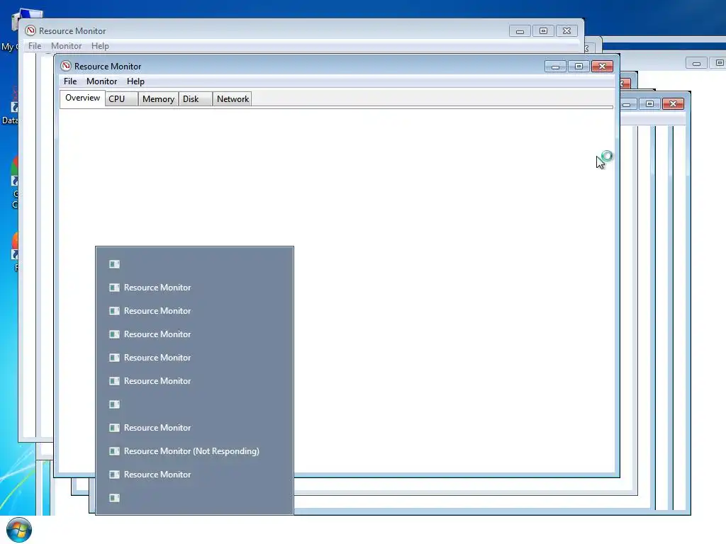Open Monitor menu in front Resource Monitor
Viewport: 726px width, 544px height.
click(x=102, y=81)
